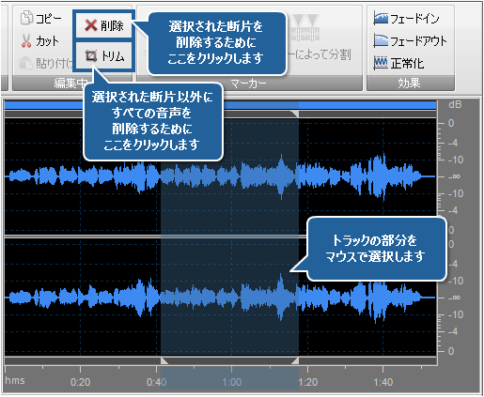Select the カット label text
This screenshot has height=397, width=484.
(47, 41)
